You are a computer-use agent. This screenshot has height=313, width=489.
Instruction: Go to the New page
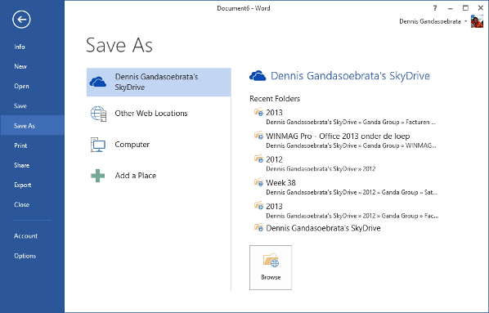point(20,66)
